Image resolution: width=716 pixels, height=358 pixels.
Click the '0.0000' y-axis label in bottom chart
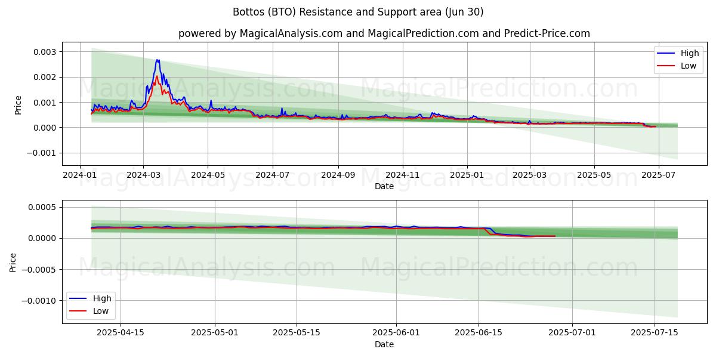point(44,239)
